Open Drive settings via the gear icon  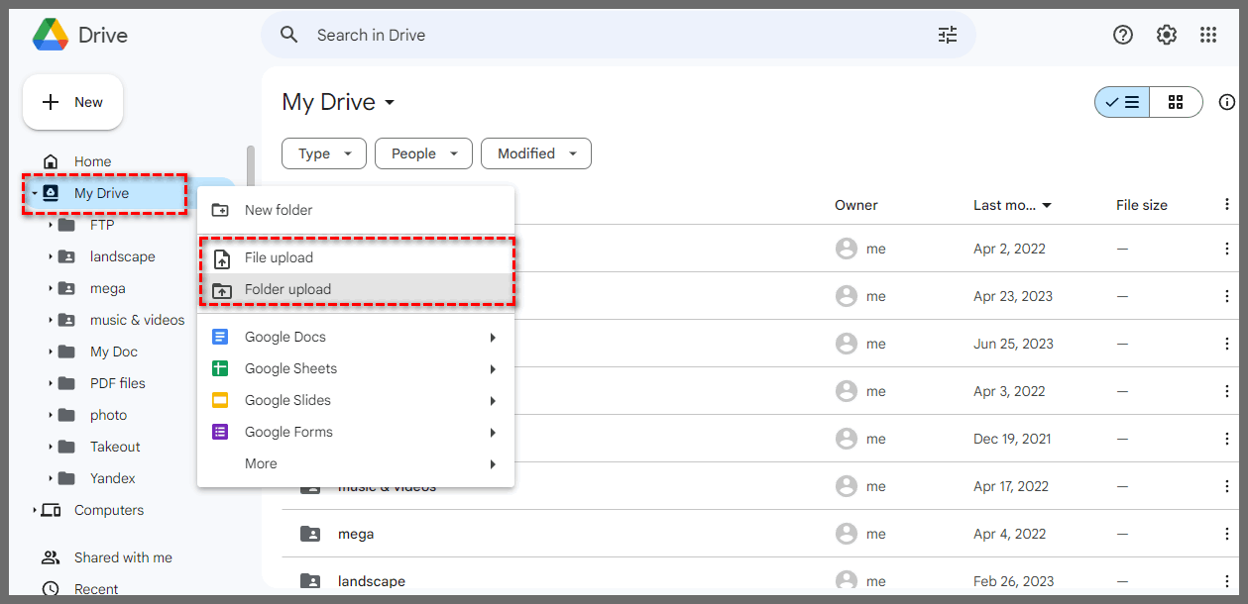[1166, 35]
